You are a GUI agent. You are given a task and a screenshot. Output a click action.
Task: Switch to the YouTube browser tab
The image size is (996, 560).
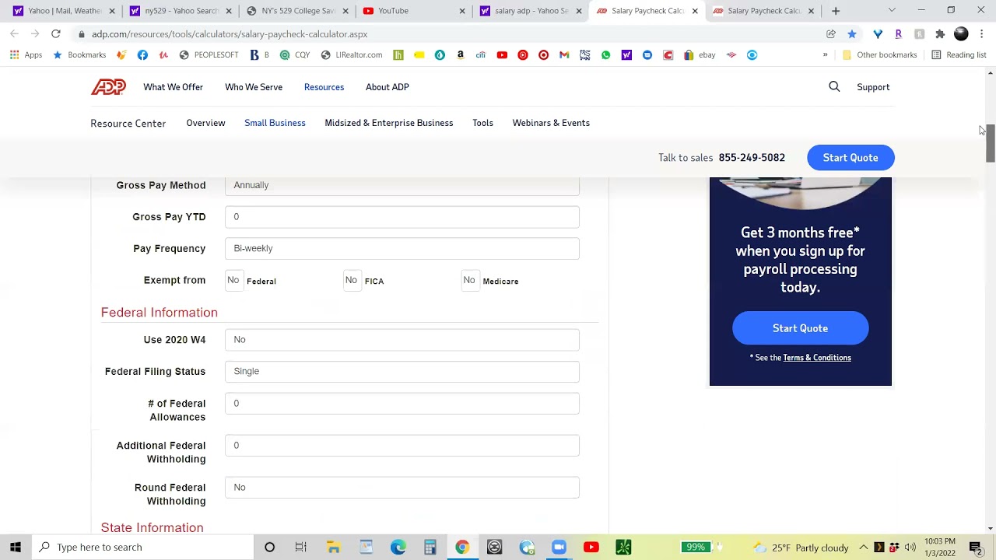point(412,11)
